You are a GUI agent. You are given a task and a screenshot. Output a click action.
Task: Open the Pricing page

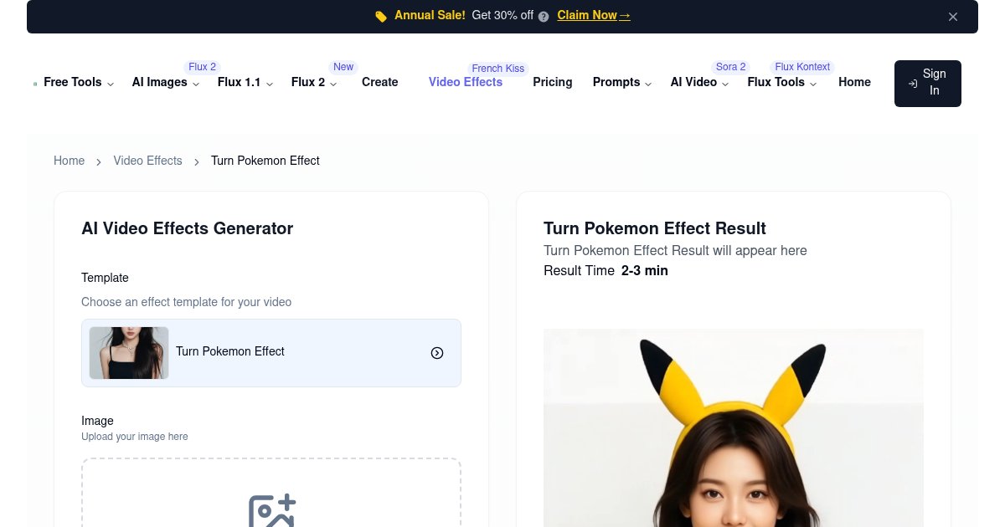(553, 82)
